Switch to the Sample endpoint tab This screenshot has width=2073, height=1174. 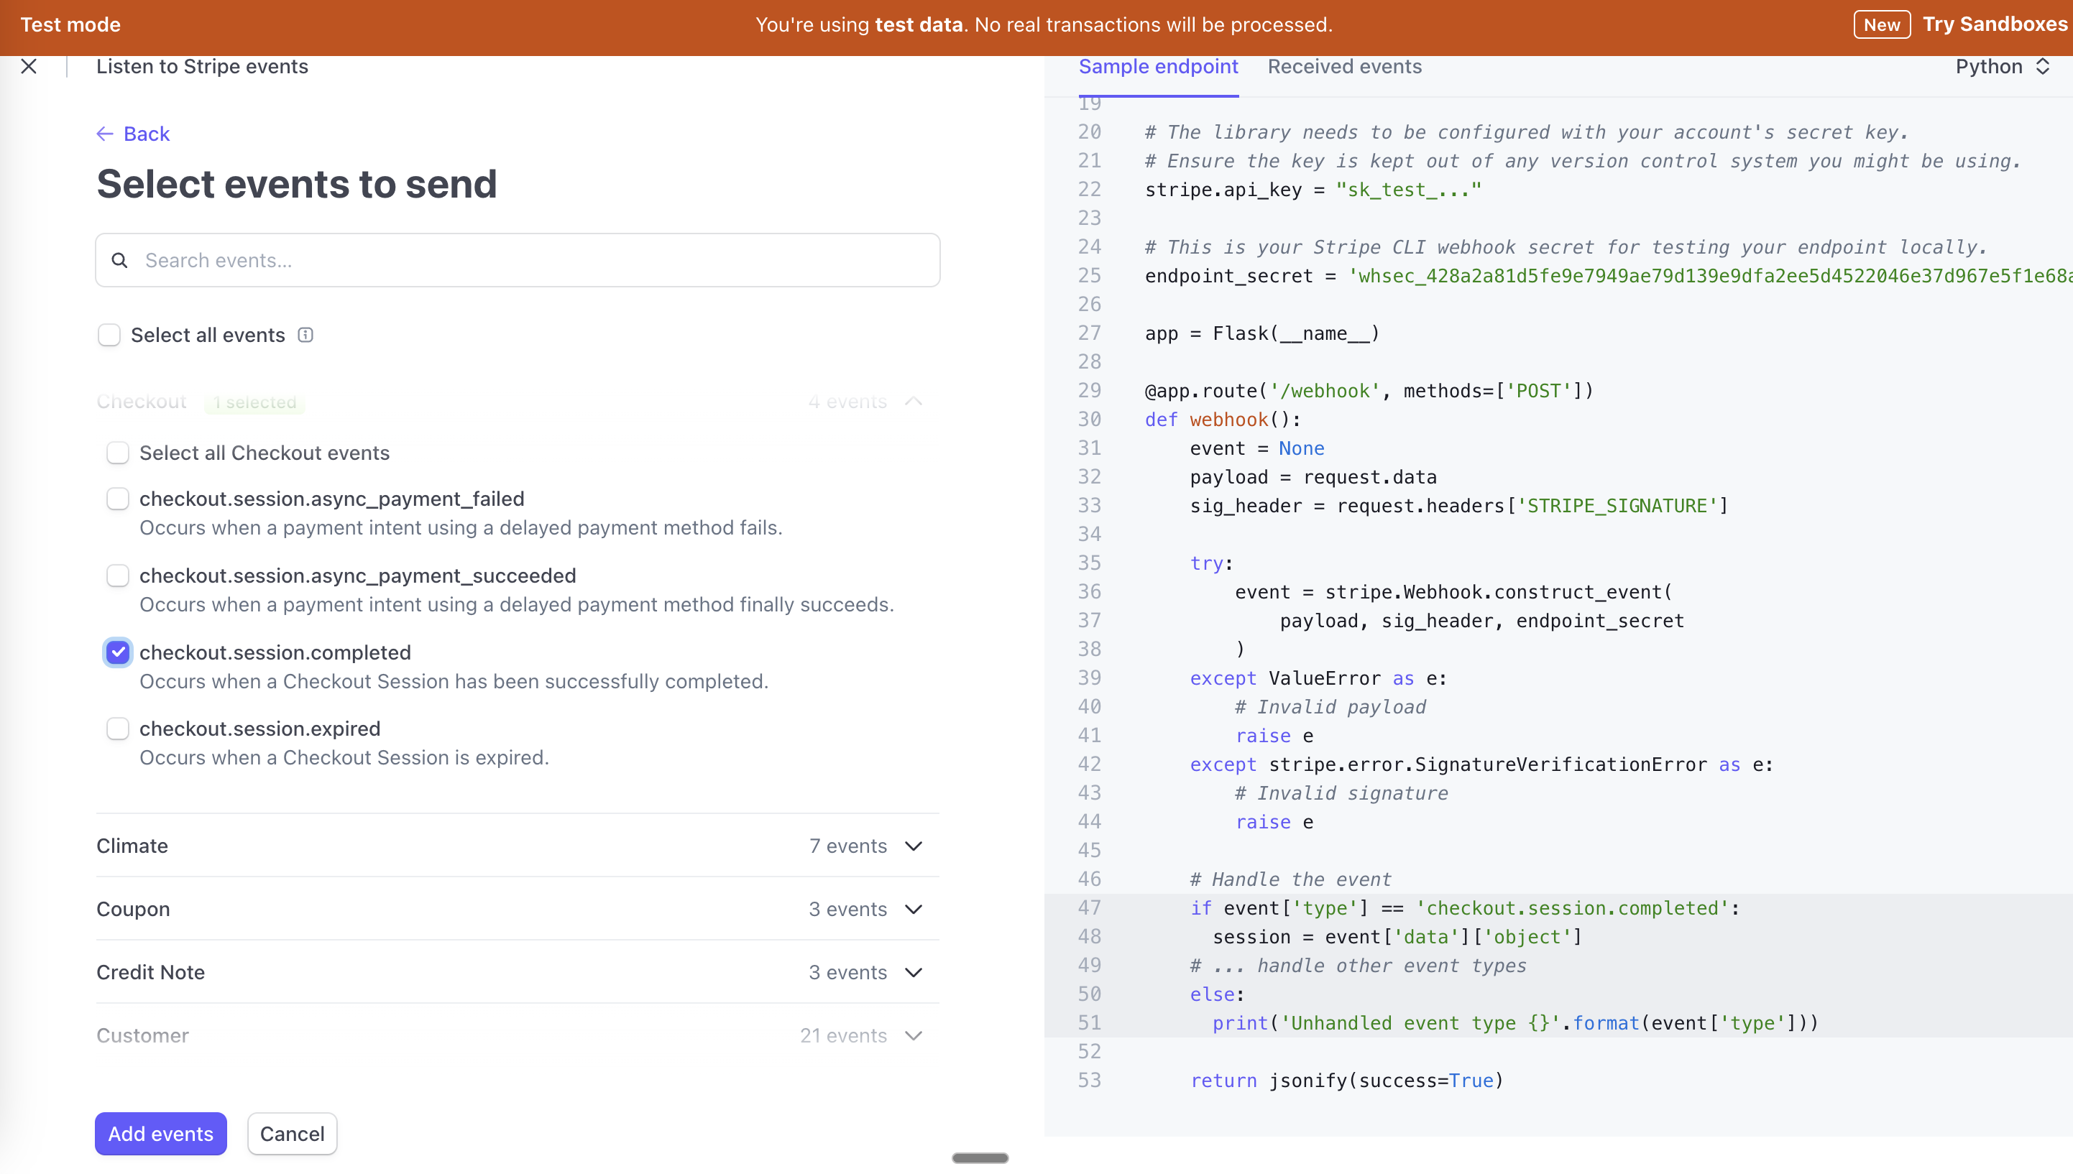click(x=1158, y=66)
